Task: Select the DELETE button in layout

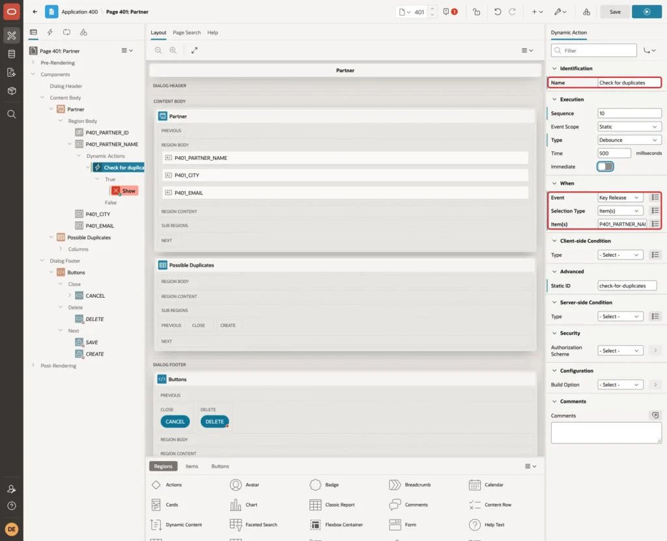Action: pyautogui.click(x=214, y=421)
